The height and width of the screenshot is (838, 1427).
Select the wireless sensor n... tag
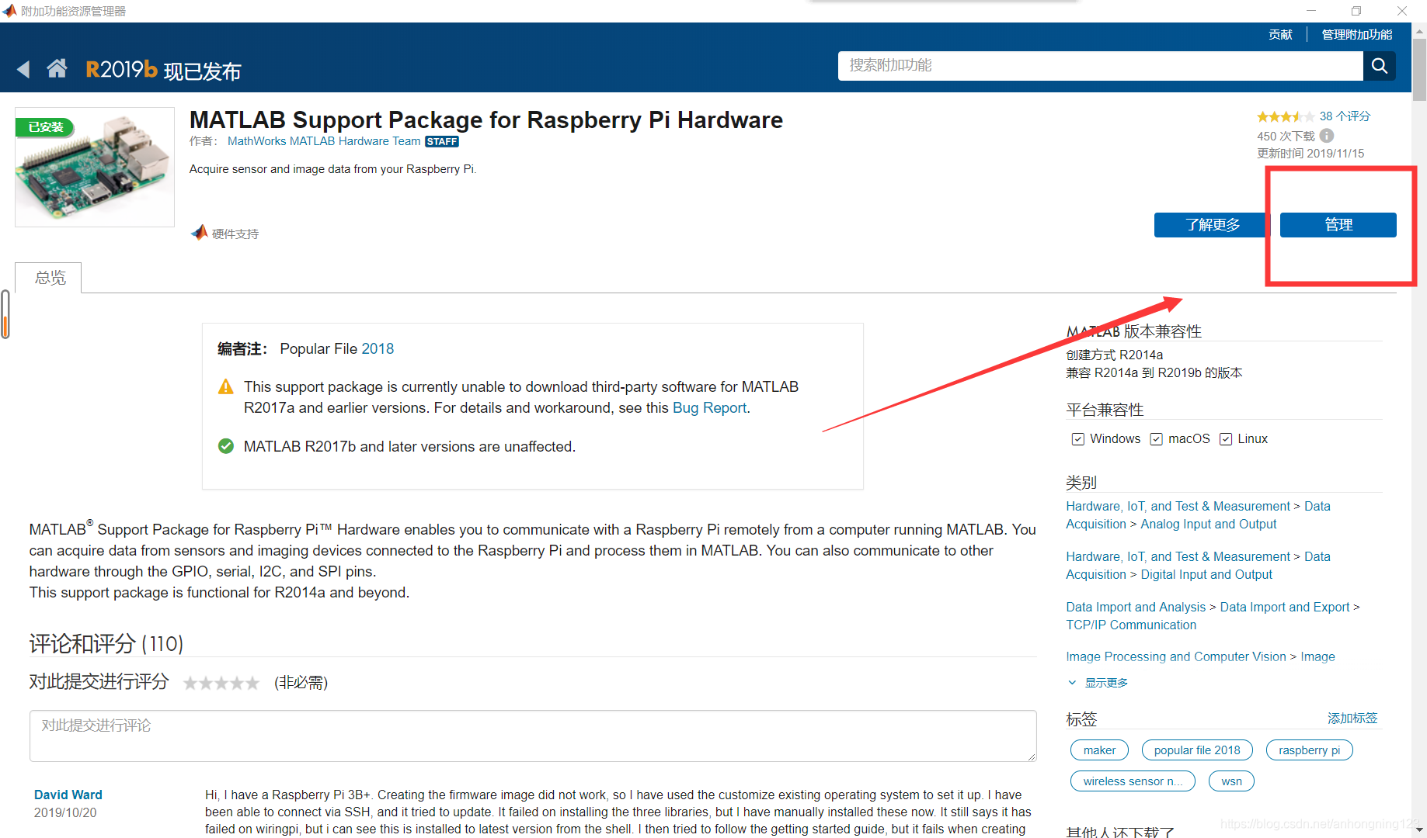pos(1133,781)
